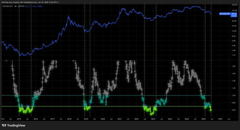Click the 1.60 indicator axis label
Viewport: 240px width, 130px height.
[234, 74]
